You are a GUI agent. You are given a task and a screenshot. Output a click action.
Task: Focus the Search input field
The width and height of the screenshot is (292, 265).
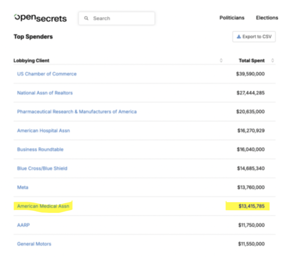116,18
